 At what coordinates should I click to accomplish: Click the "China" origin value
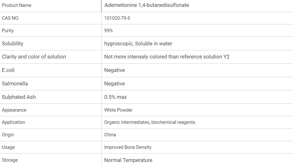pos(110,135)
